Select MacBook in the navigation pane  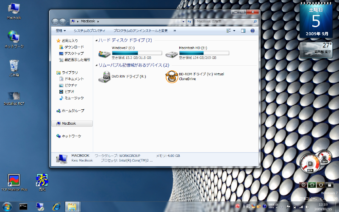[x=72, y=123]
